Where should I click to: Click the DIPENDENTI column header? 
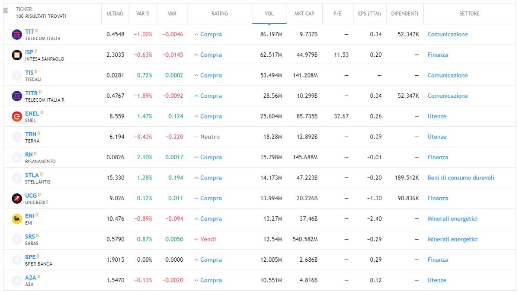tap(405, 14)
